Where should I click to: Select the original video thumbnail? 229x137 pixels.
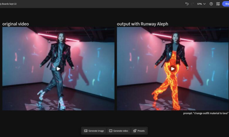pyautogui.click(x=58, y=68)
